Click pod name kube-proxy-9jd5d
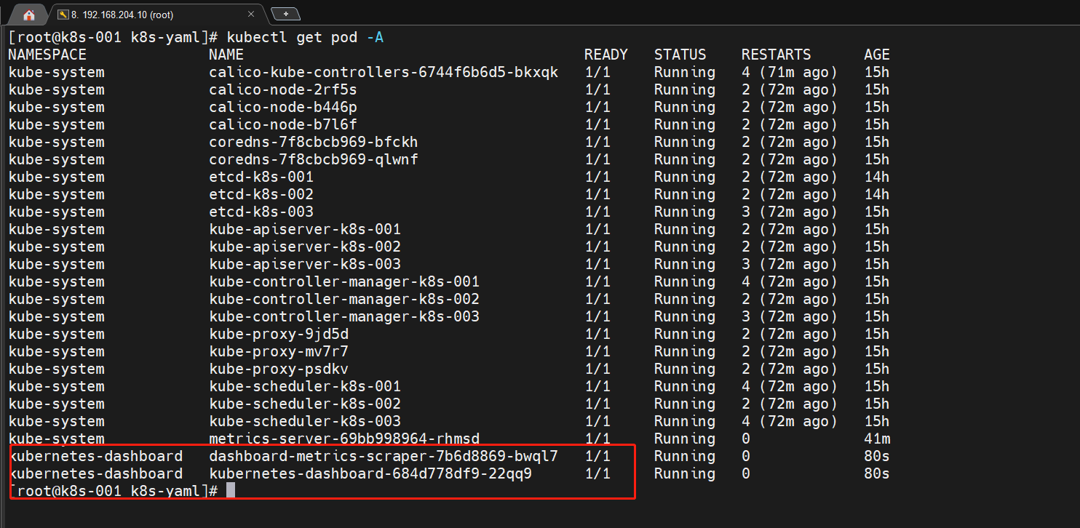This screenshot has height=528, width=1080. pyautogui.click(x=279, y=334)
